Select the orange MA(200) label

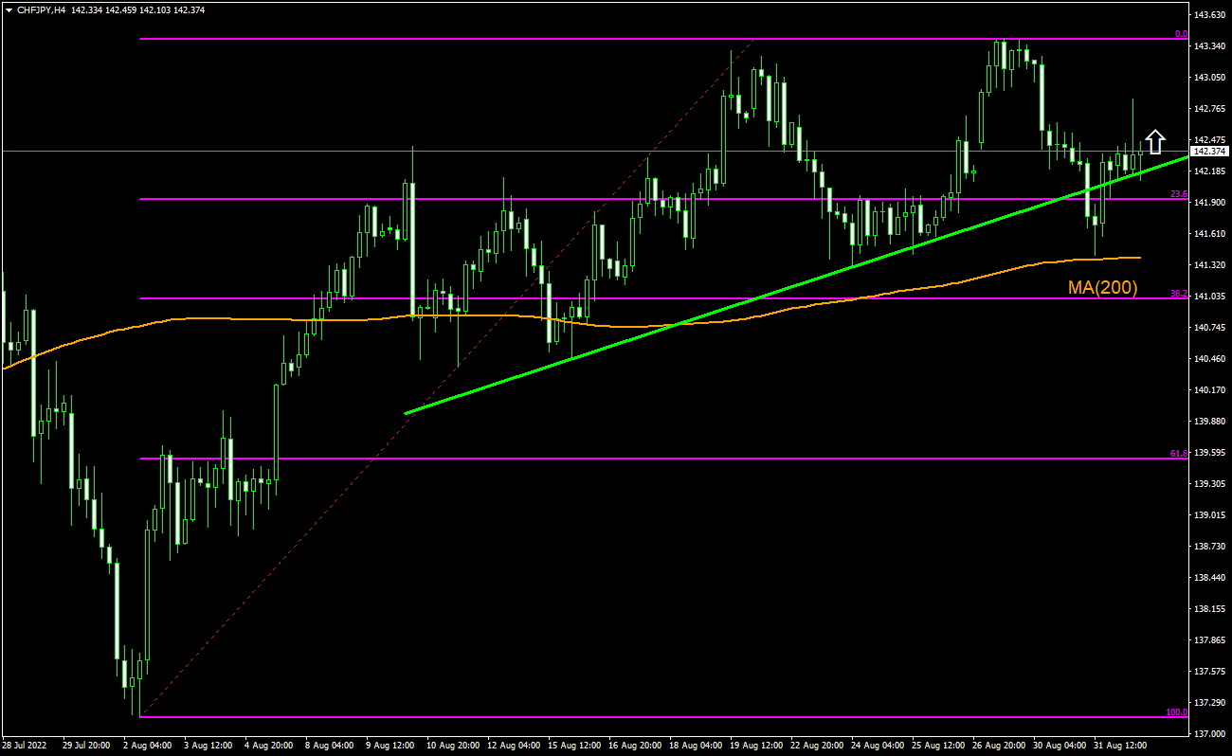point(1102,287)
